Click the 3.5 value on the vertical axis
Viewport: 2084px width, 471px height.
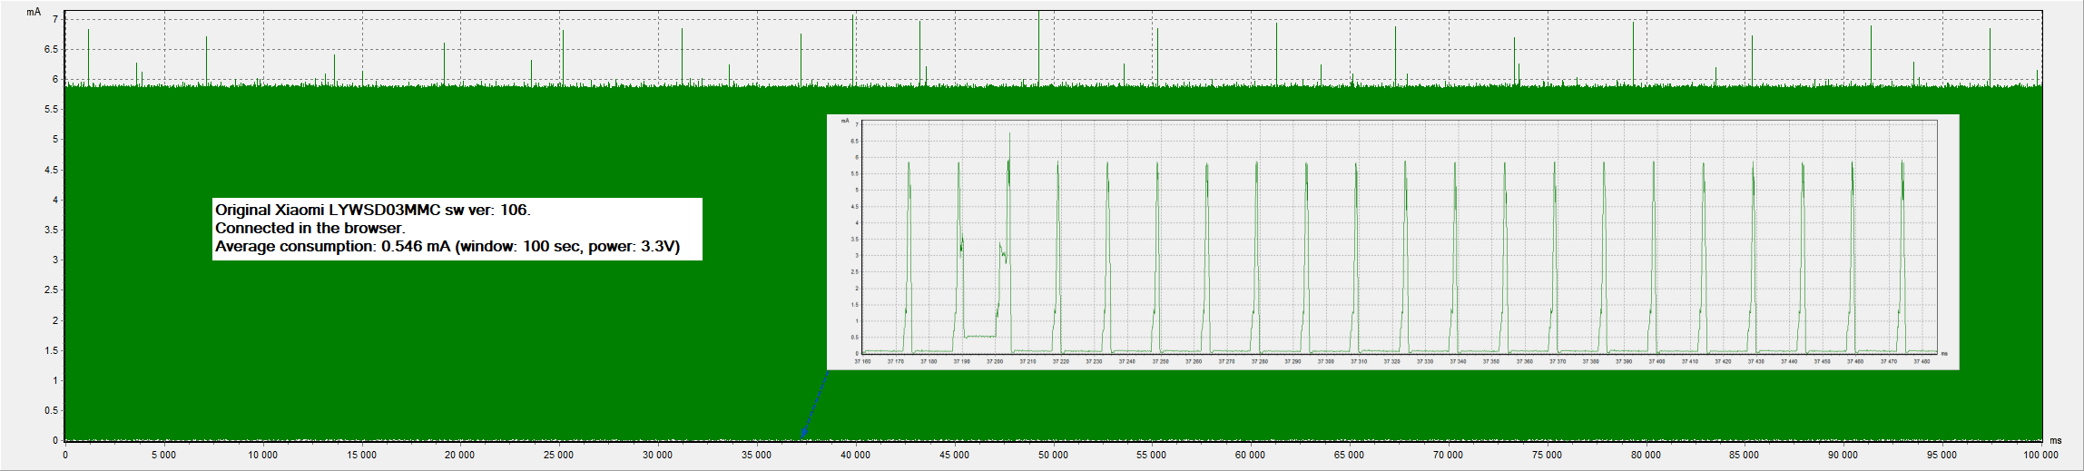[51, 230]
